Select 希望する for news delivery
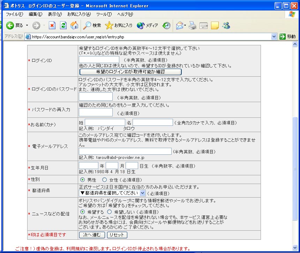300x253 pixels. (82, 212)
